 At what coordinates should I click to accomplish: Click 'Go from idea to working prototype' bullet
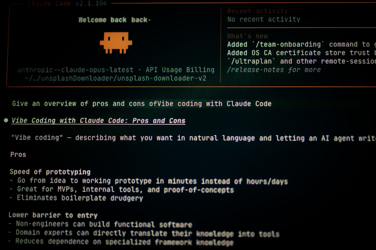point(149,181)
